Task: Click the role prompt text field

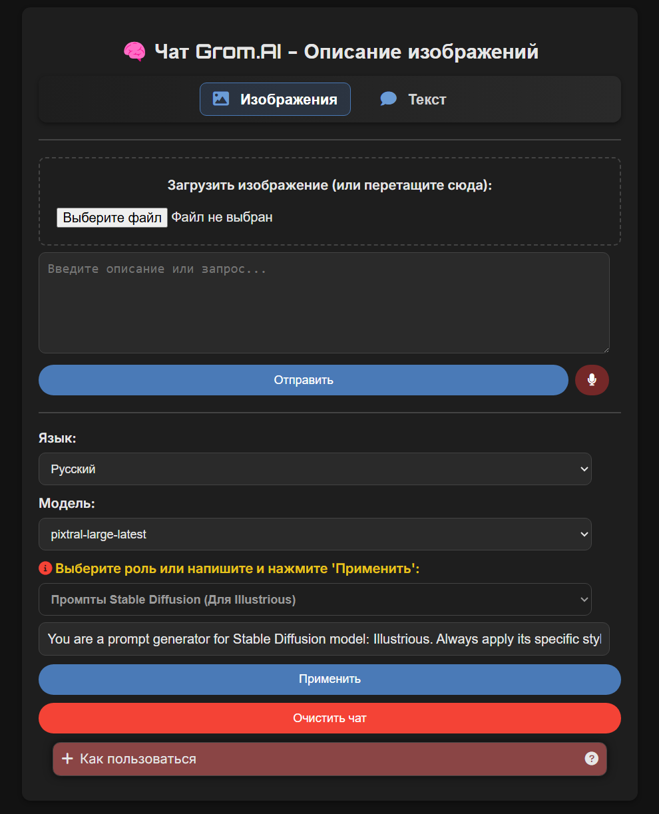Action: click(x=324, y=639)
